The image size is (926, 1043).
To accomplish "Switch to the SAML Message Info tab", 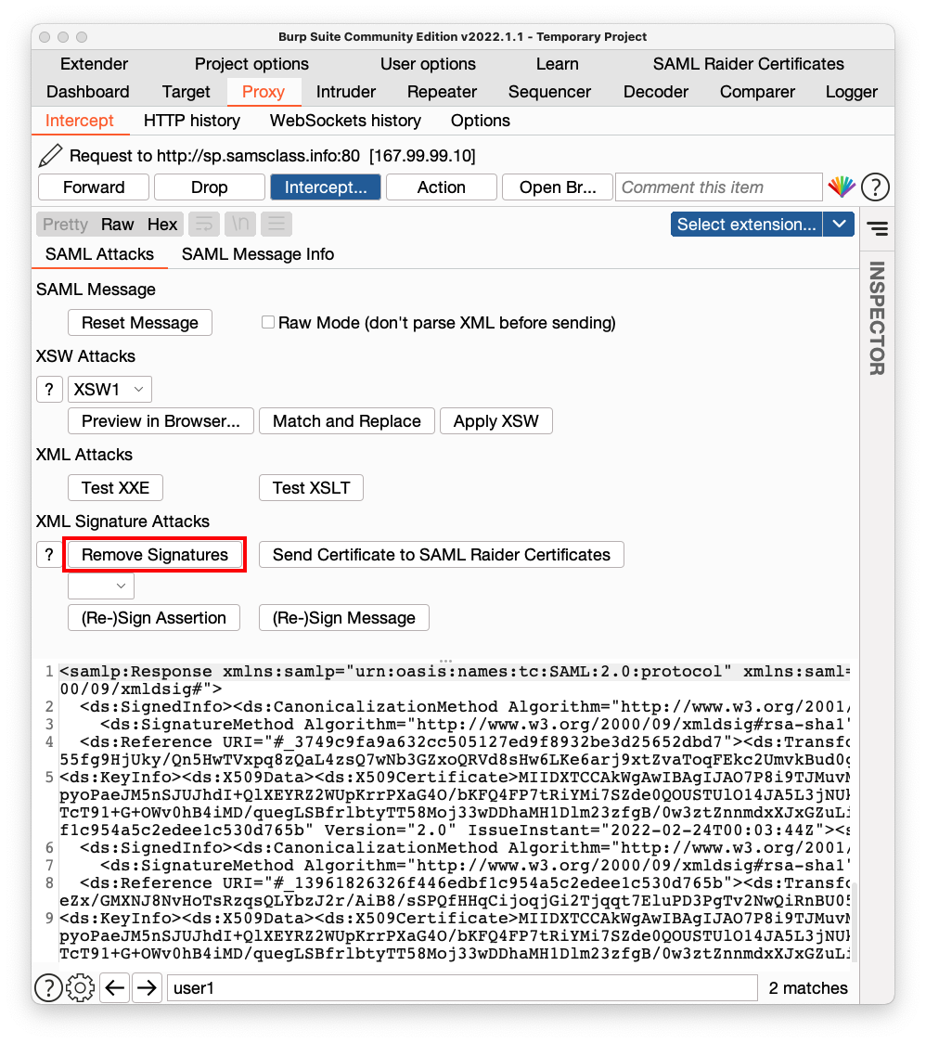I will [257, 254].
